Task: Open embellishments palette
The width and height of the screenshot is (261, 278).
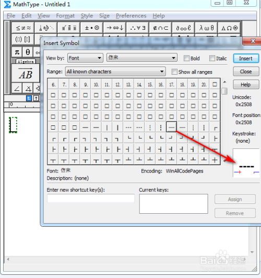Action: [69, 28]
